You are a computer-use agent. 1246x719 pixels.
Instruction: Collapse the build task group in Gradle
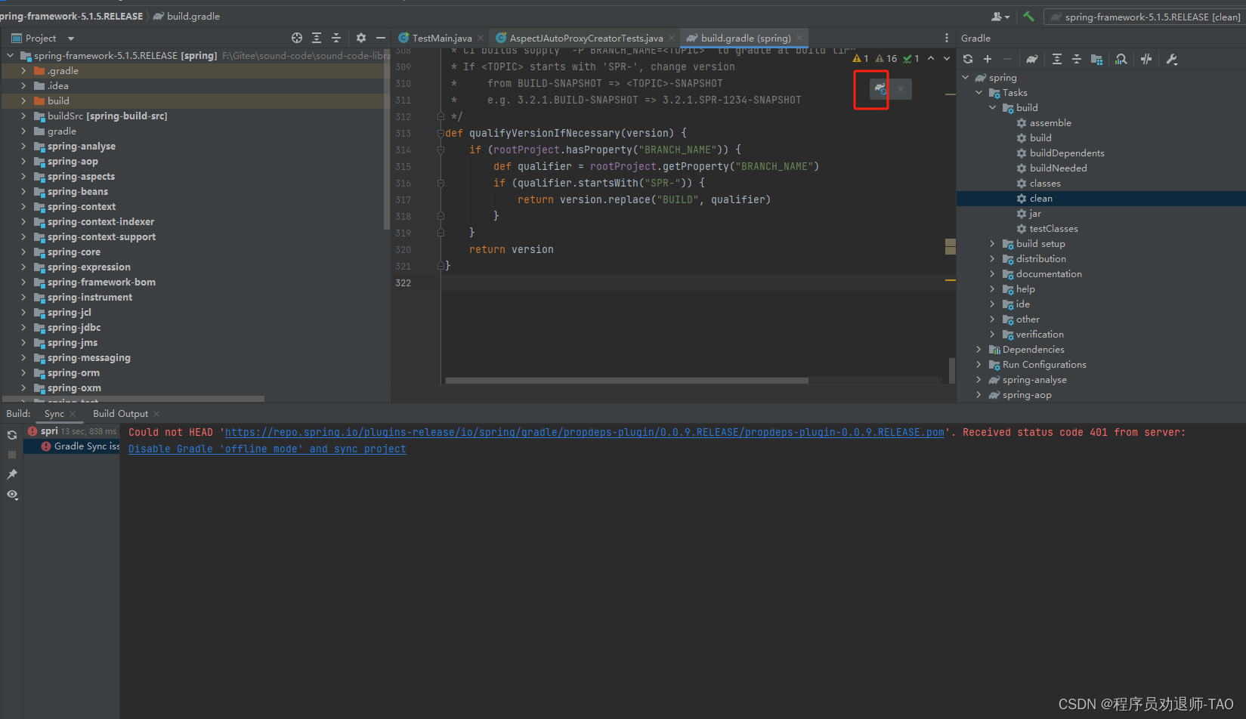pyautogui.click(x=993, y=107)
